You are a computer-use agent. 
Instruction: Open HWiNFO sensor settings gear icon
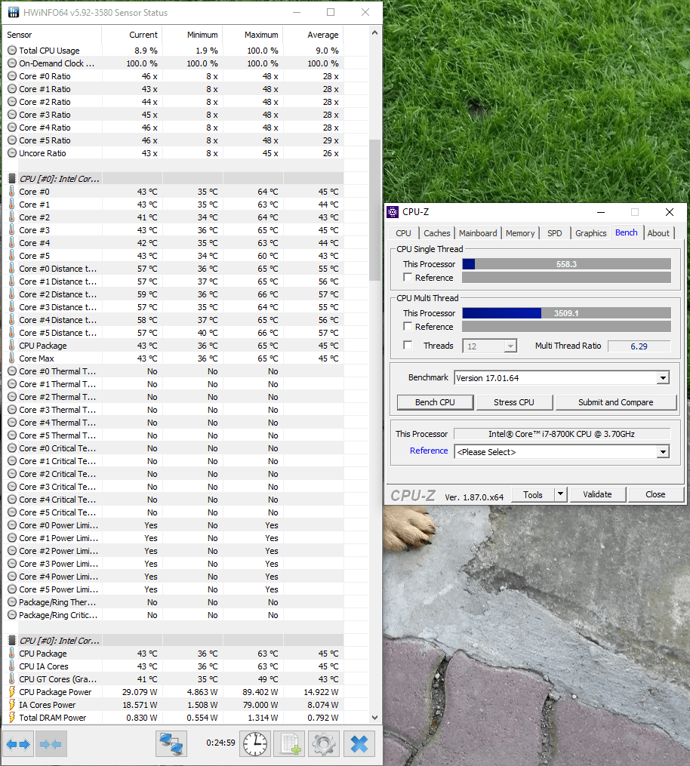point(324,744)
